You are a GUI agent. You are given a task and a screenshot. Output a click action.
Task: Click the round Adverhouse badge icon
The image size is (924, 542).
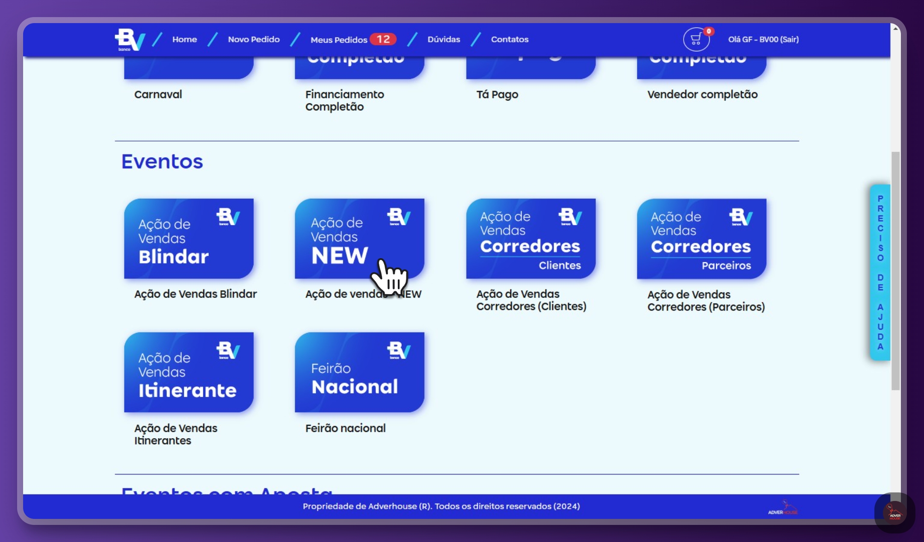click(x=894, y=513)
